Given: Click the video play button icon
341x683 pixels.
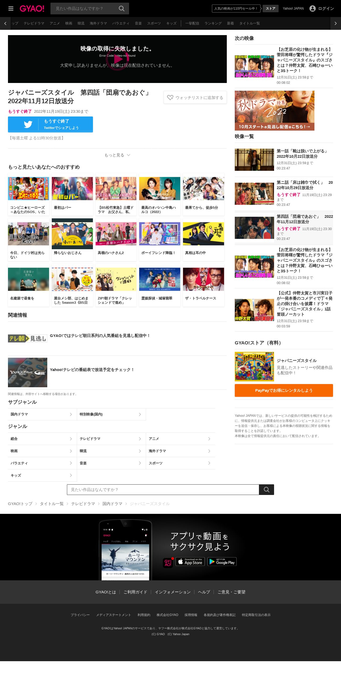Looking at the screenshot, I should pos(117,60).
